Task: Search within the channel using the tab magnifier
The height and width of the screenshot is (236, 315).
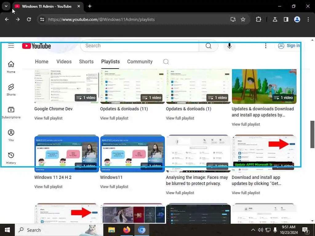Action: (166, 61)
